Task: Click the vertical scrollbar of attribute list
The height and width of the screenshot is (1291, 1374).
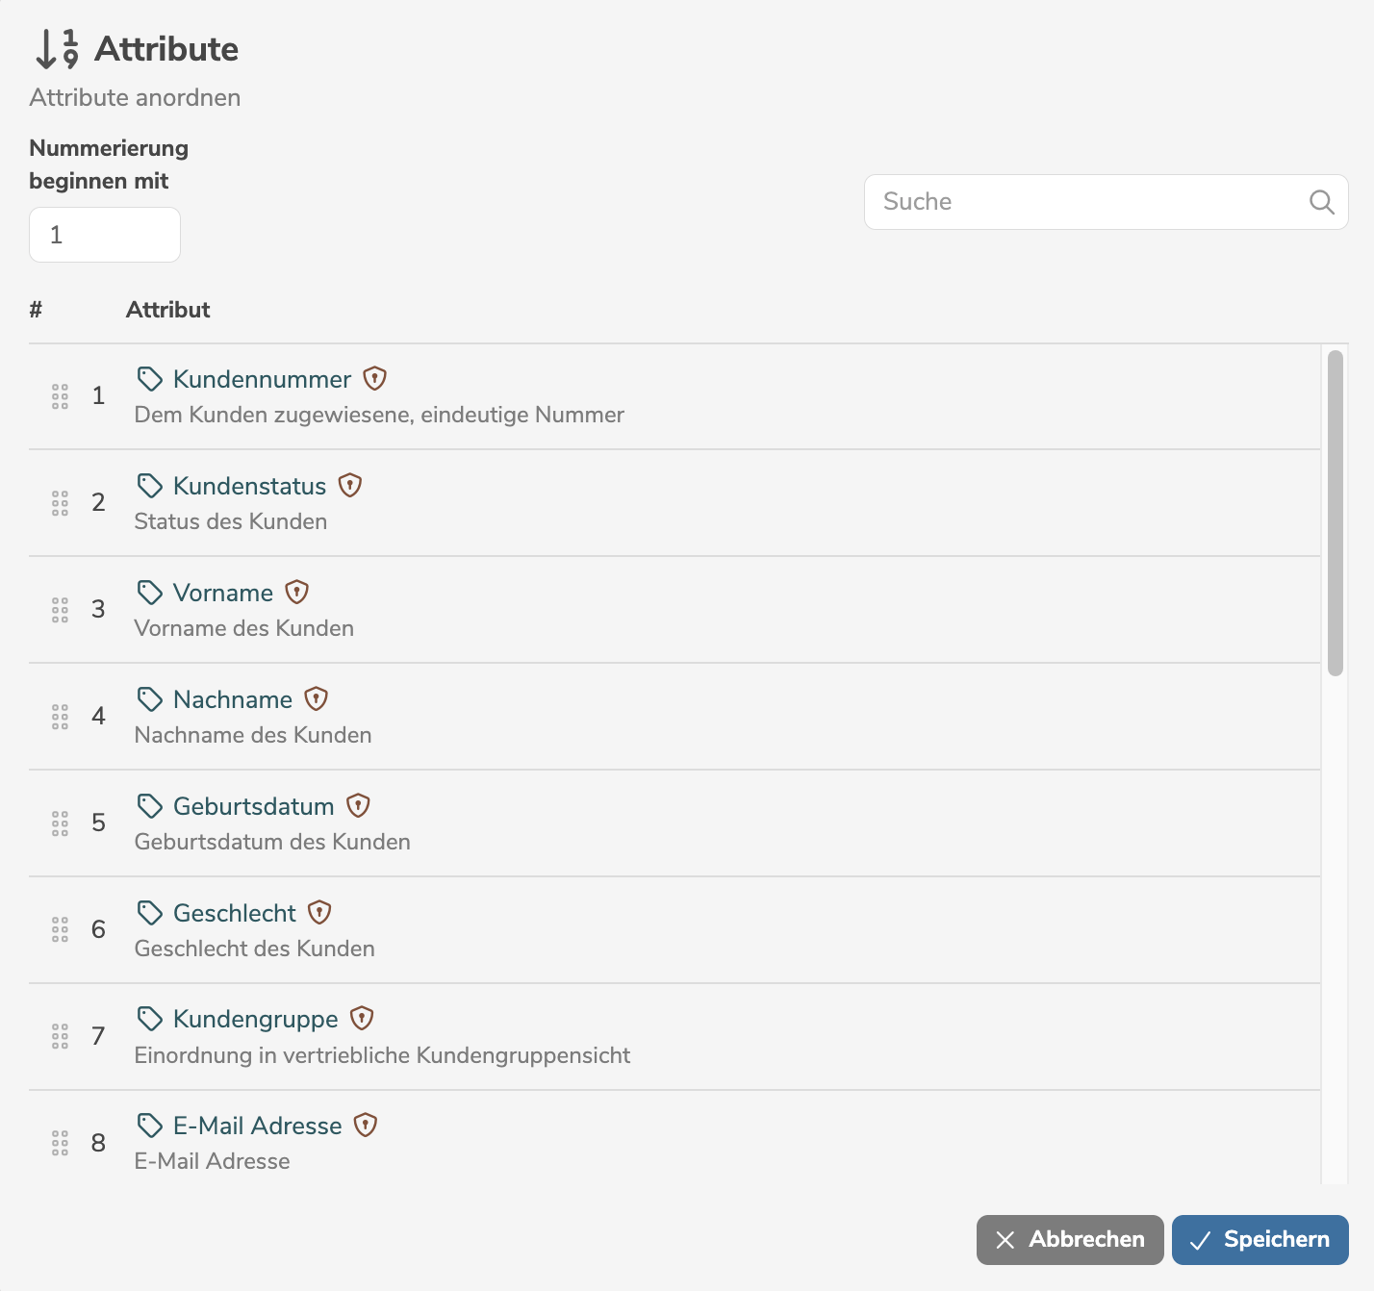Action: point(1335,514)
